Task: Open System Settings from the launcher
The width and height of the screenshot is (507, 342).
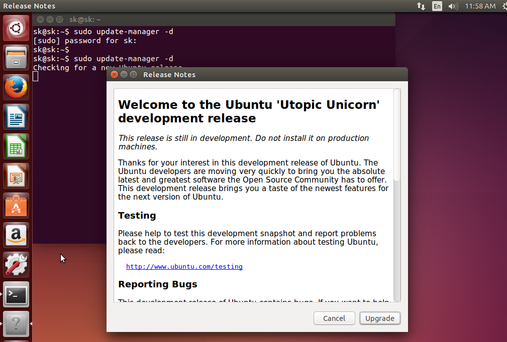Action: [x=16, y=265]
